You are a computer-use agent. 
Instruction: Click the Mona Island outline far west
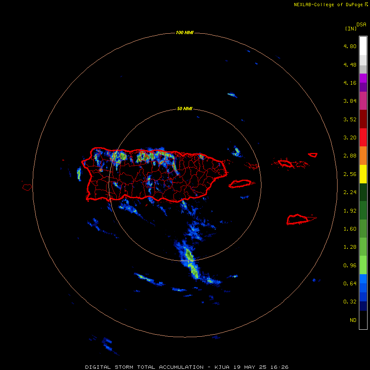tap(27, 187)
